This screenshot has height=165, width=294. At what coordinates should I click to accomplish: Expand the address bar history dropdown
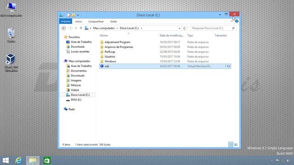coord(179,28)
